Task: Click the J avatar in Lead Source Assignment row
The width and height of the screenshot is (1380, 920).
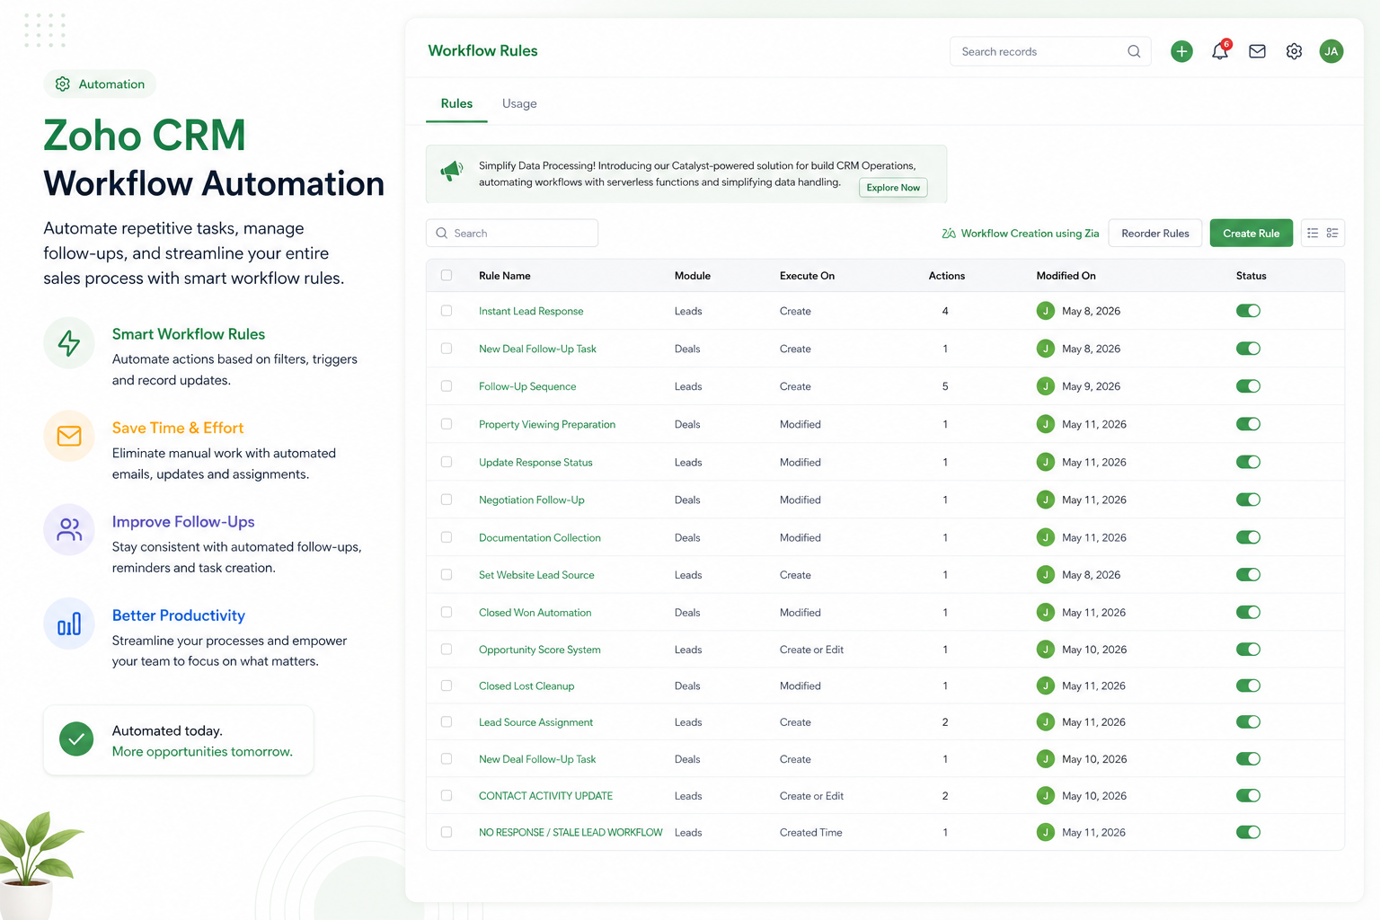Action: point(1046,722)
